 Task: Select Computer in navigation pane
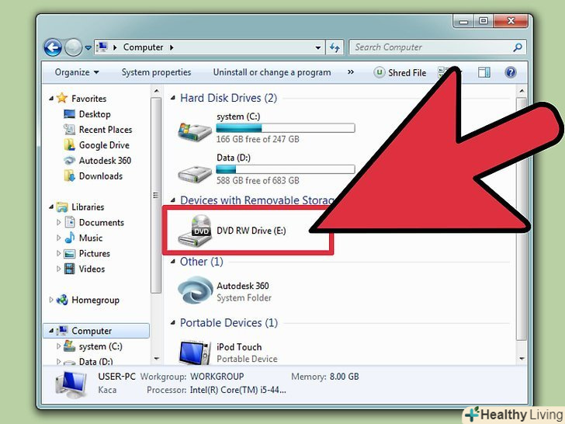pyautogui.click(x=92, y=331)
